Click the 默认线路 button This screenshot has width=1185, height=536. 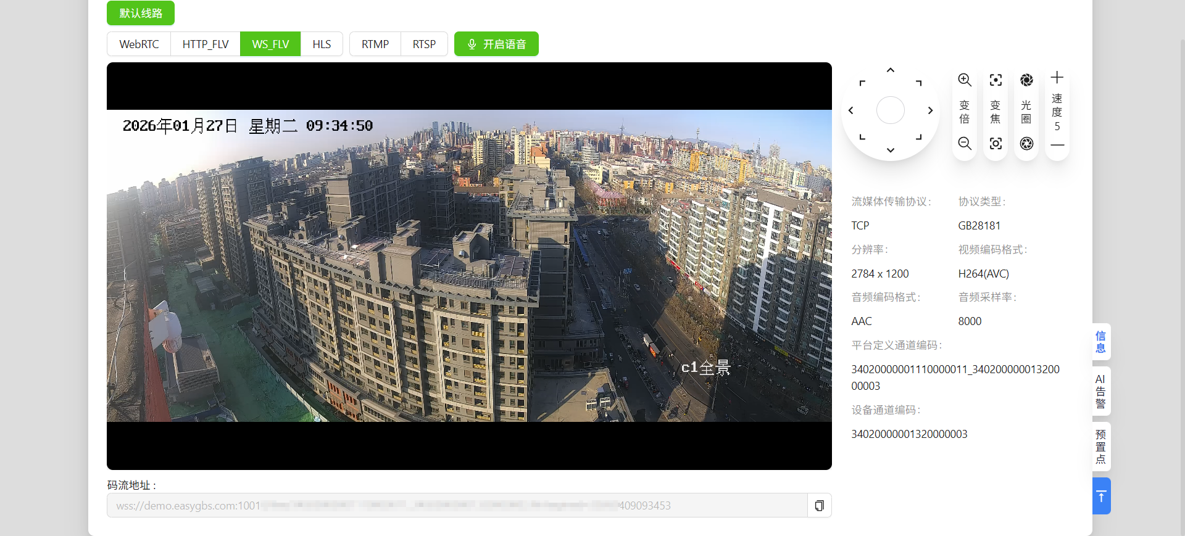(x=141, y=13)
